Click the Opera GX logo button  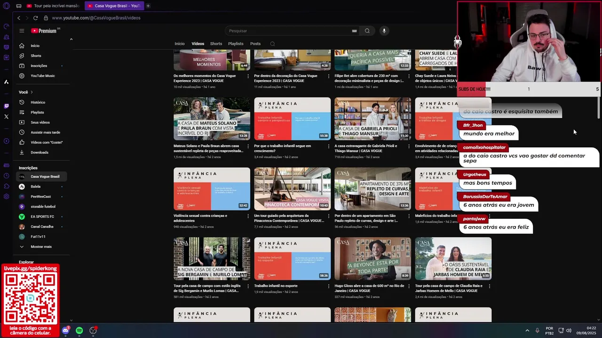click(x=6, y=6)
